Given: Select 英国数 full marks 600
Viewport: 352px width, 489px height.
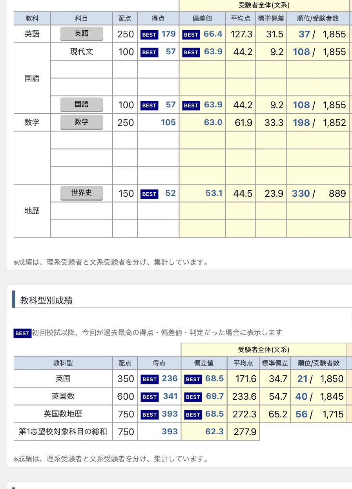Looking at the screenshot, I should coord(126,397).
